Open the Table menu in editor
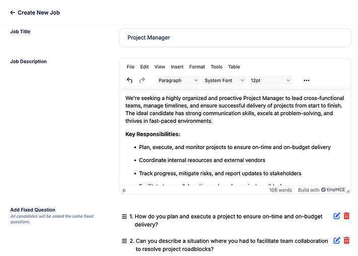This screenshot has width=358, height=256. point(234,67)
